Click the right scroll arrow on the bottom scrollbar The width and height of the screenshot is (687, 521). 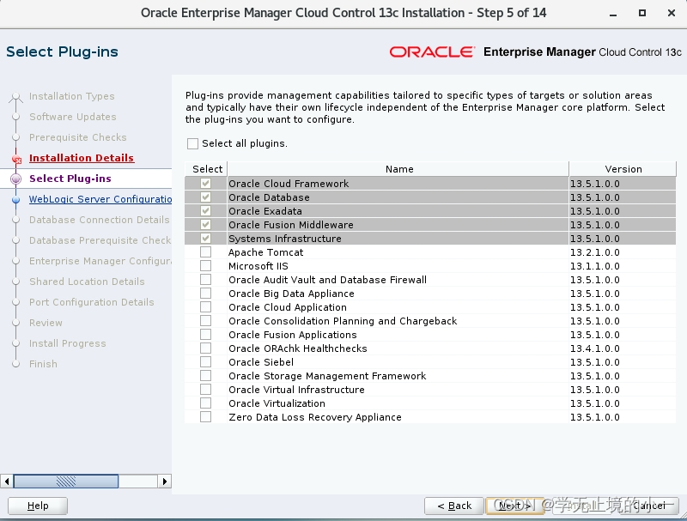[x=166, y=482]
